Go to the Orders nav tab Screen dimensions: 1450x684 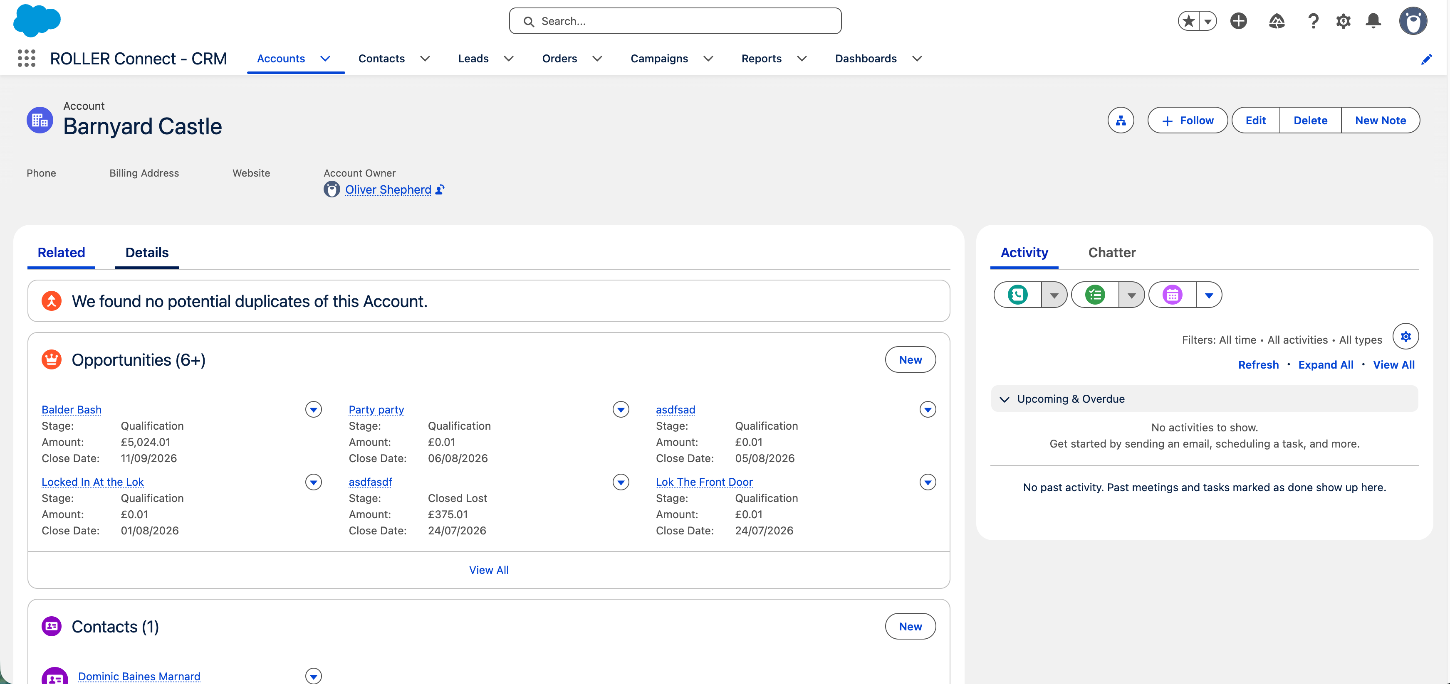pyautogui.click(x=559, y=59)
